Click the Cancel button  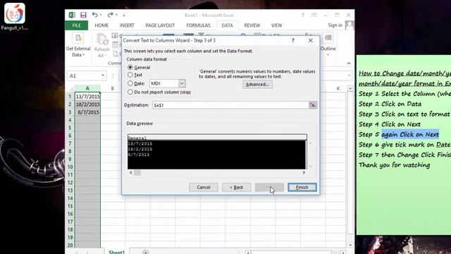pyautogui.click(x=204, y=187)
